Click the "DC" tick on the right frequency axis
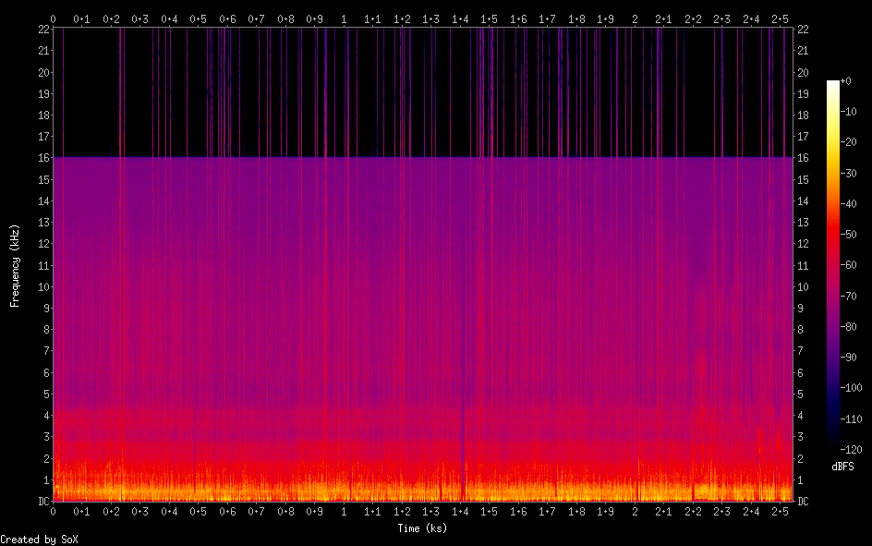 coord(803,502)
